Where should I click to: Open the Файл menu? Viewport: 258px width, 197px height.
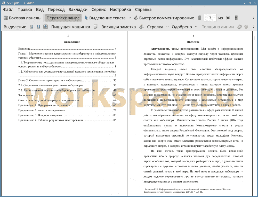pos(8,10)
